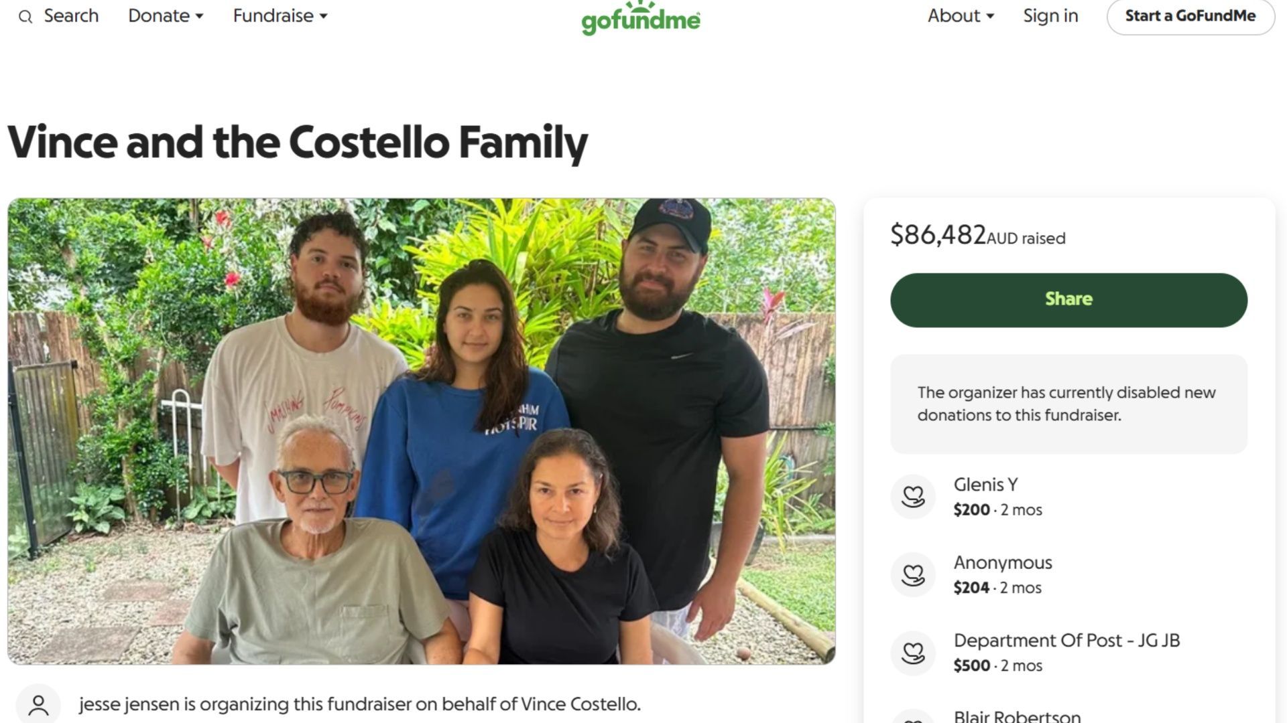Click the organizer profile avatar icon
The height and width of the screenshot is (723, 1287).
38,704
